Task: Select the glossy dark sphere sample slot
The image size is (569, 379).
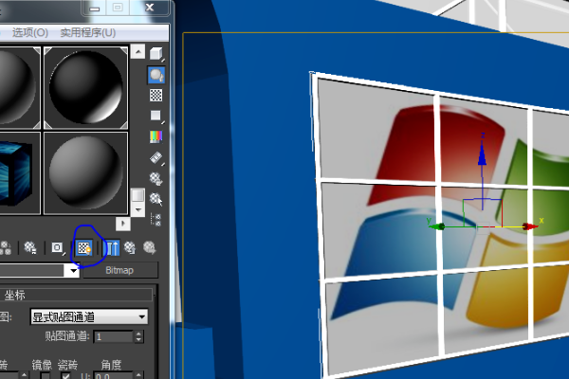Action: (85, 88)
